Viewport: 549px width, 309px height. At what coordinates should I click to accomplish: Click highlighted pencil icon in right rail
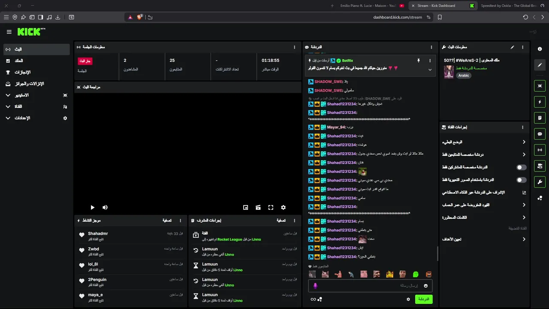540,65
